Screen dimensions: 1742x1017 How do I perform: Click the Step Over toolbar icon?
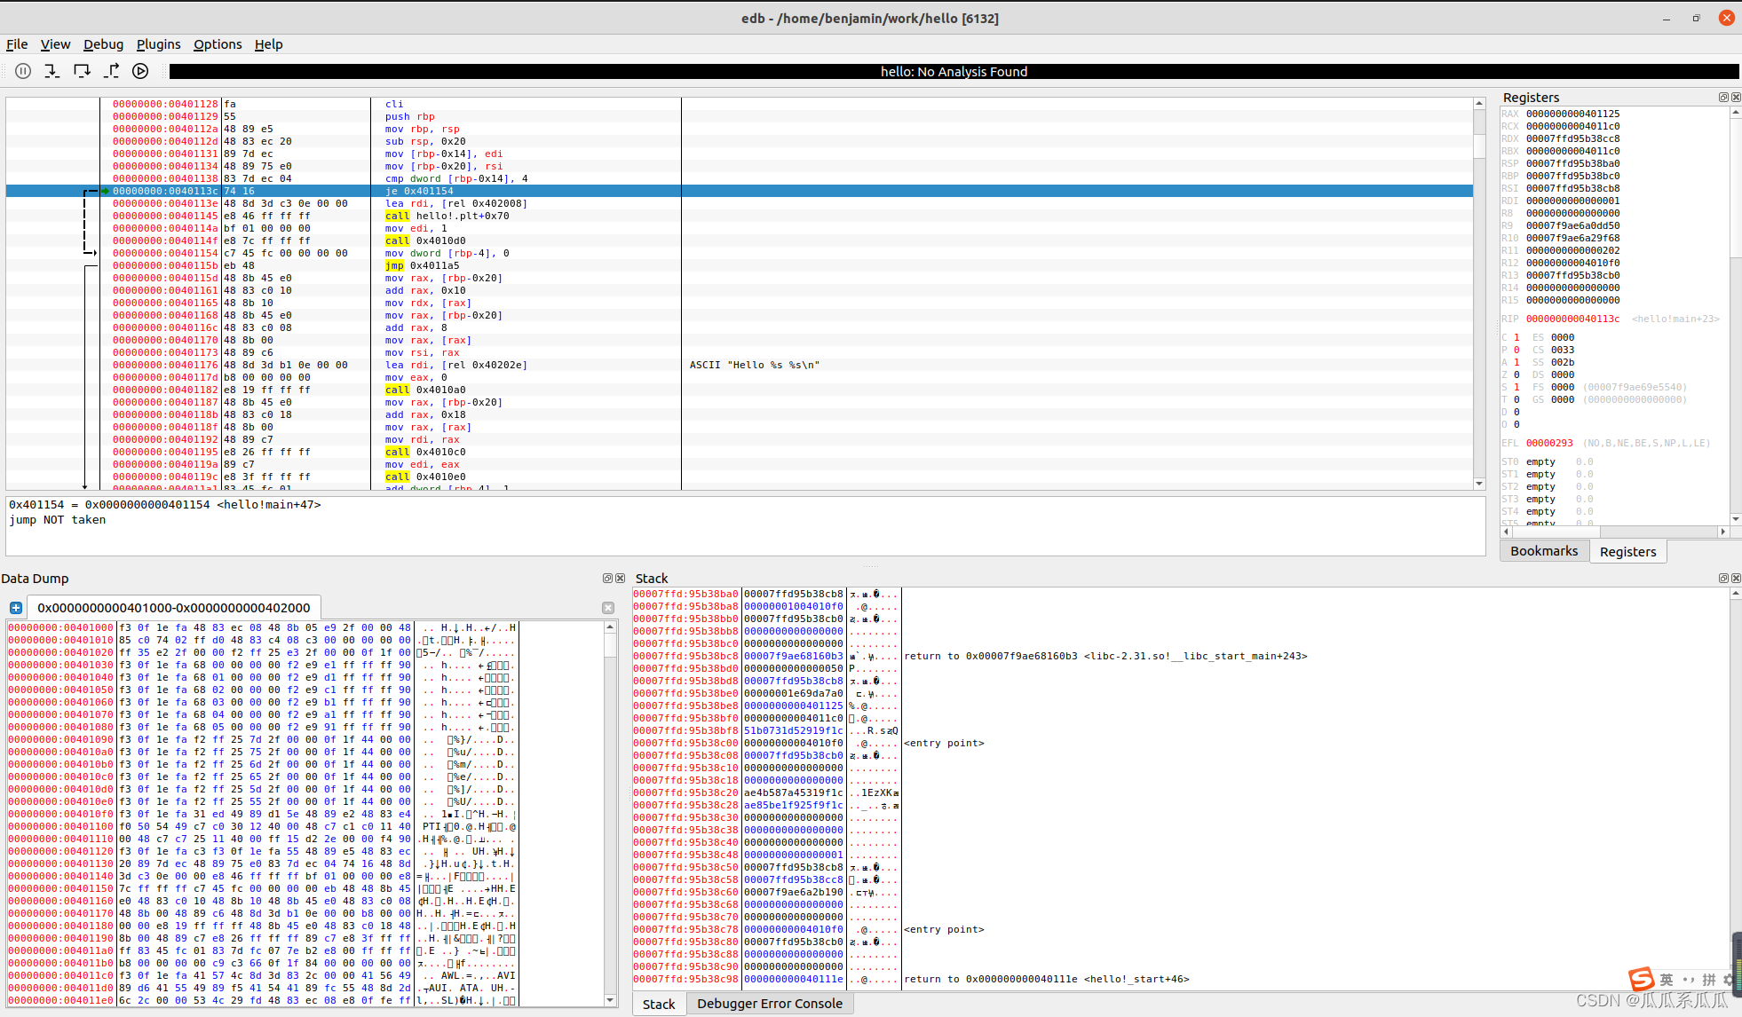pyautogui.click(x=82, y=71)
